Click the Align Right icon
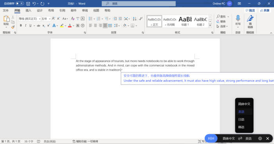The image size is (274, 144). coord(100,25)
